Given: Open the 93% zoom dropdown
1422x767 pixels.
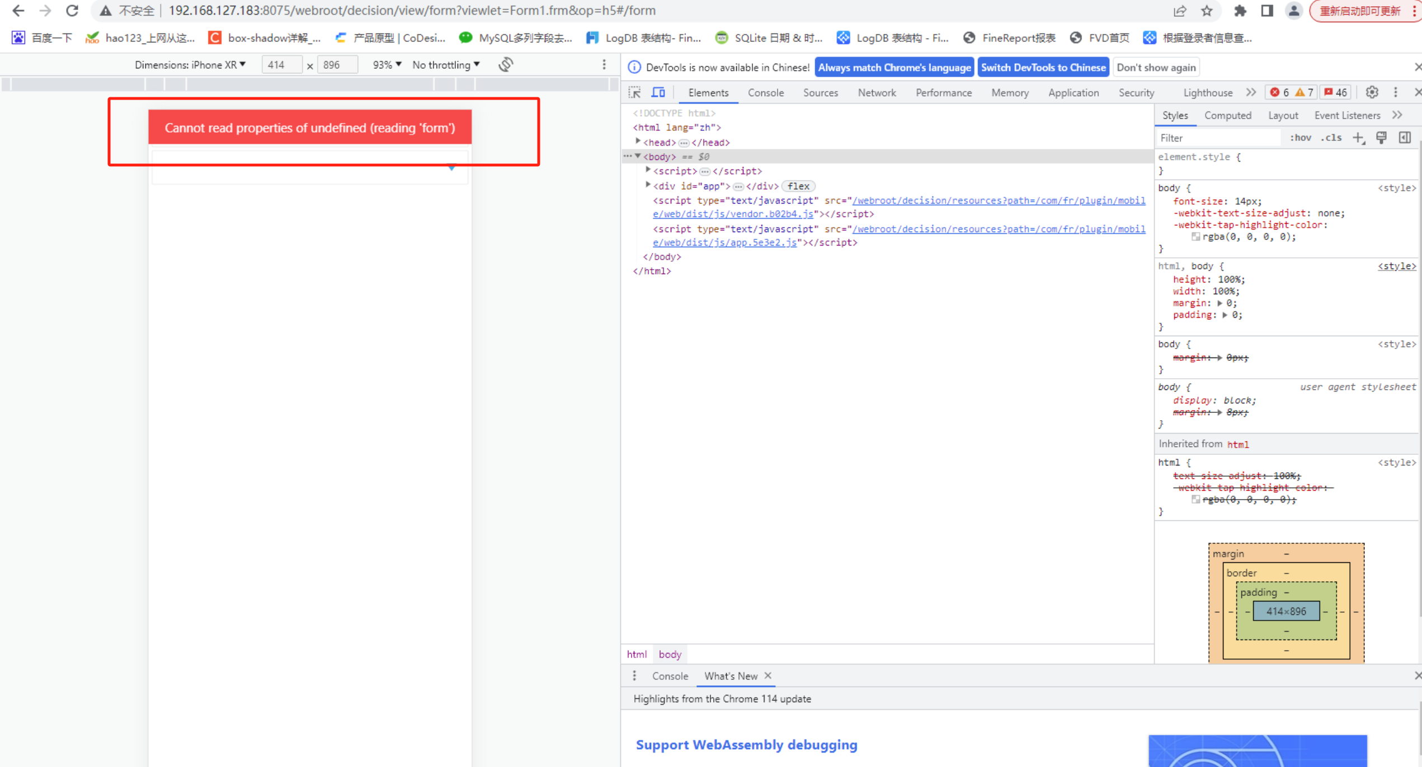Looking at the screenshot, I should [x=387, y=65].
